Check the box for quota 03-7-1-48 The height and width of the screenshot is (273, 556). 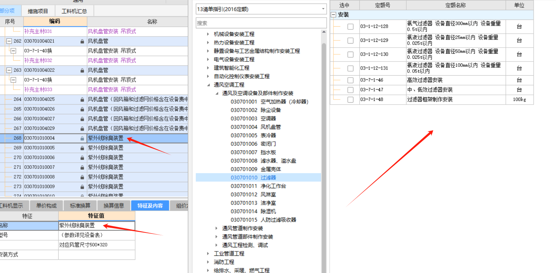[351, 100]
